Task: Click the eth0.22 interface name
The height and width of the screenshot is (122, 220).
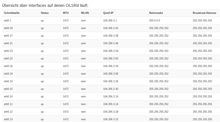Action: [8, 58]
